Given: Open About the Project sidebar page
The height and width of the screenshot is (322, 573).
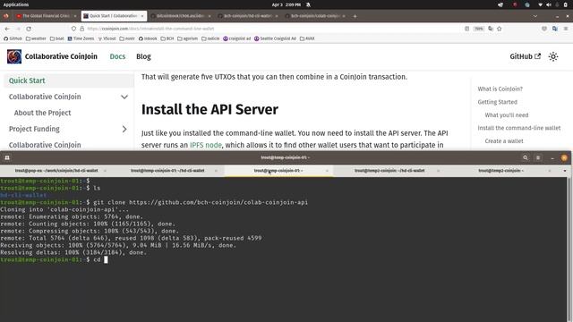Looking at the screenshot, I should click(x=42, y=113).
